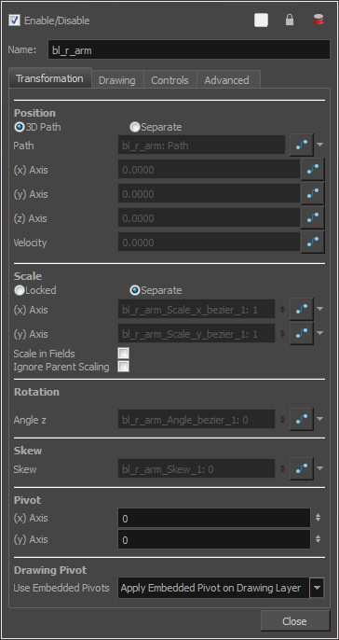Open the Use Embedded Pivots dropdown

[221, 588]
